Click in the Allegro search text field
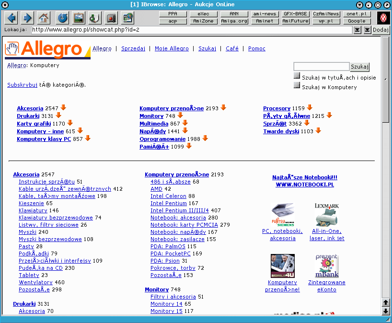Image resolution: width=392 pixels, height=323 pixels. click(x=322, y=67)
